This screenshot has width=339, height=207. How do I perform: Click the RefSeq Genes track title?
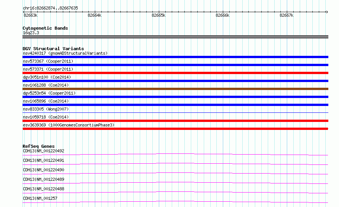click(x=38, y=146)
